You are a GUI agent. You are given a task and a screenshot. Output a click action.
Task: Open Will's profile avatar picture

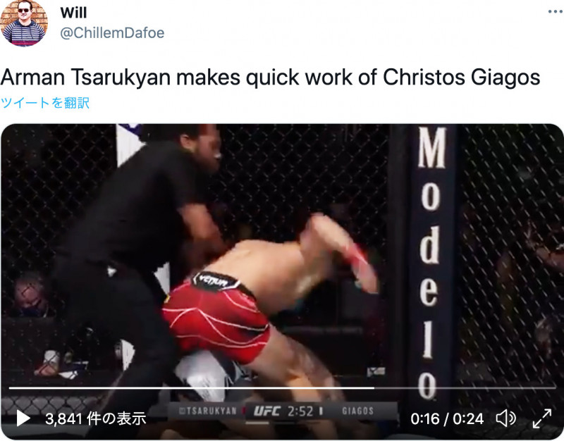click(24, 23)
